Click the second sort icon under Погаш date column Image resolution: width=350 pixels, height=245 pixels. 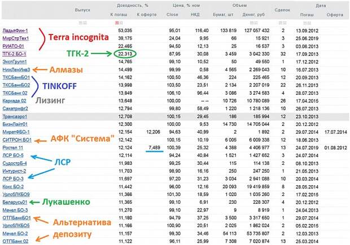(309, 23)
